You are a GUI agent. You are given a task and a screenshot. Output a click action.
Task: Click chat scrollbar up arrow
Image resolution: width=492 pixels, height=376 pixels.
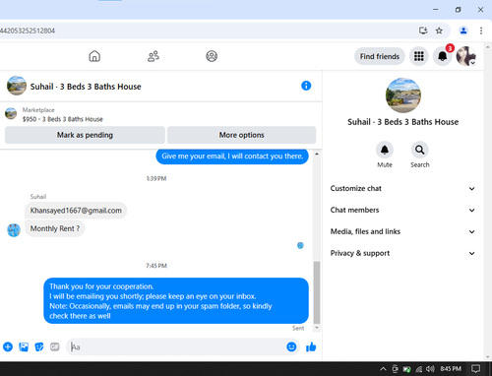coord(317,154)
